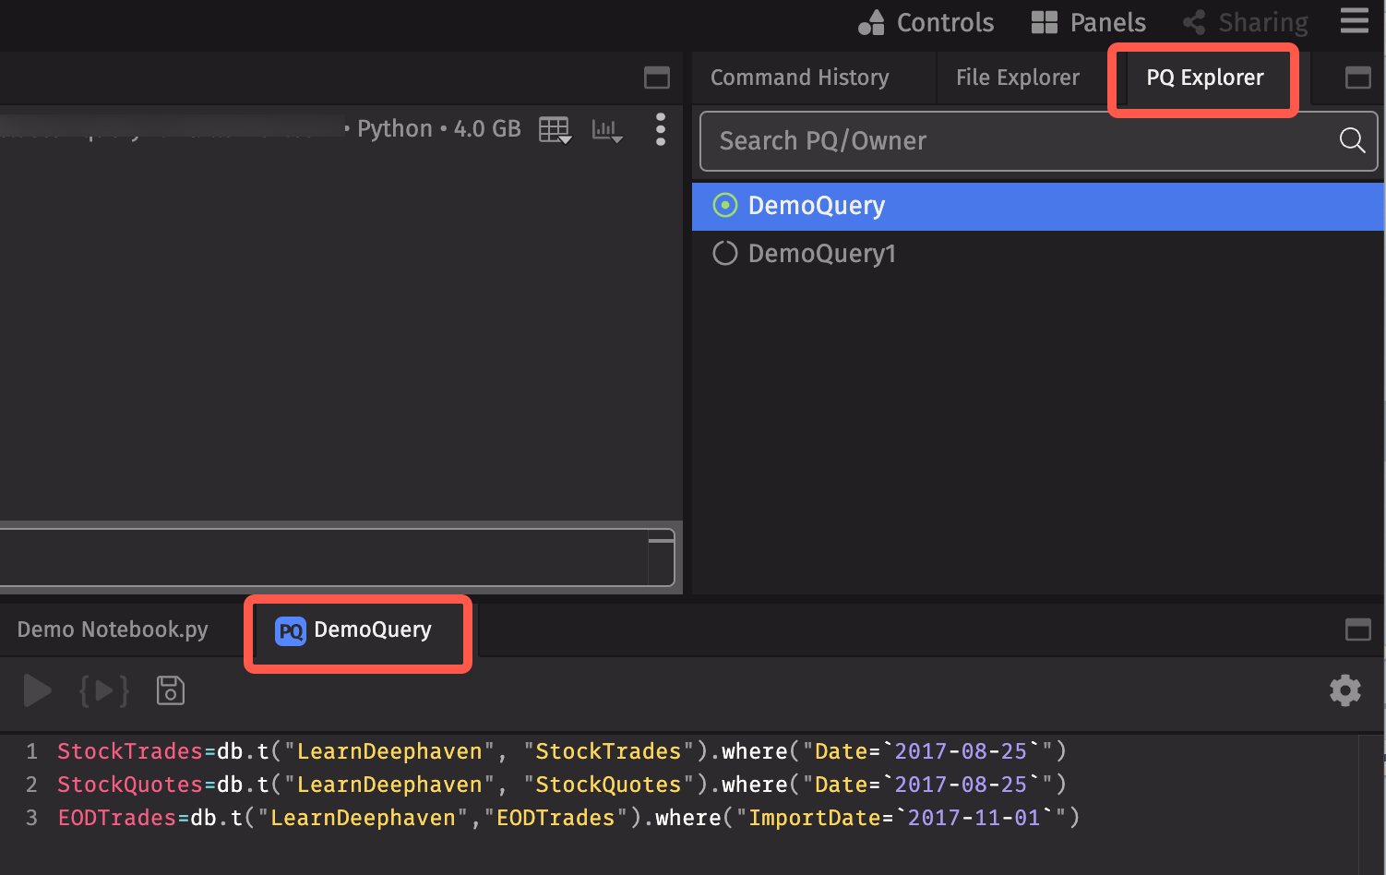Open the console kebab options menu
Image resolution: width=1386 pixels, height=875 pixels.
pyautogui.click(x=660, y=129)
